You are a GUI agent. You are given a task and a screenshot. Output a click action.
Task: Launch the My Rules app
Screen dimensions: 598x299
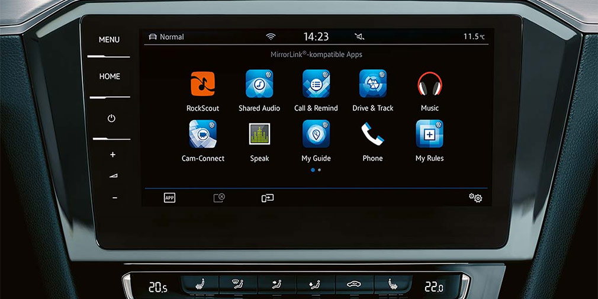[430, 134]
